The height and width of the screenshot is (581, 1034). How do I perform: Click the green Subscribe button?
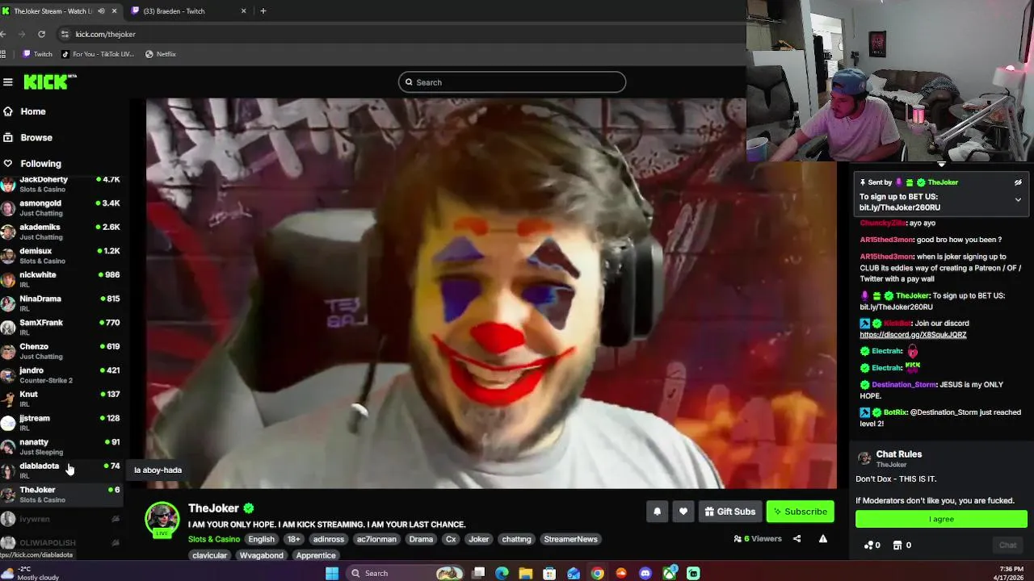pyautogui.click(x=801, y=511)
